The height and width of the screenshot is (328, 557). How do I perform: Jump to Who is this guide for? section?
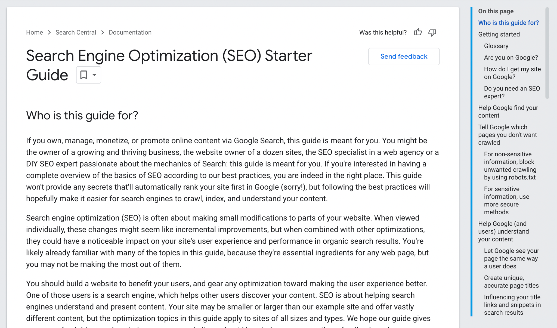click(508, 23)
